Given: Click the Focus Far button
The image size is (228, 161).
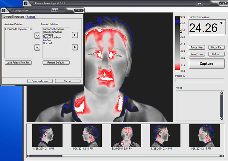Looking at the screenshot, I should (x=216, y=47).
